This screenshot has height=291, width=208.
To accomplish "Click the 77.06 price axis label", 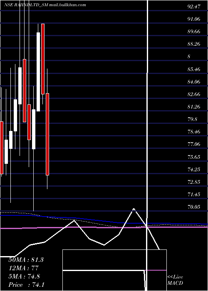I will coord(194,144).
